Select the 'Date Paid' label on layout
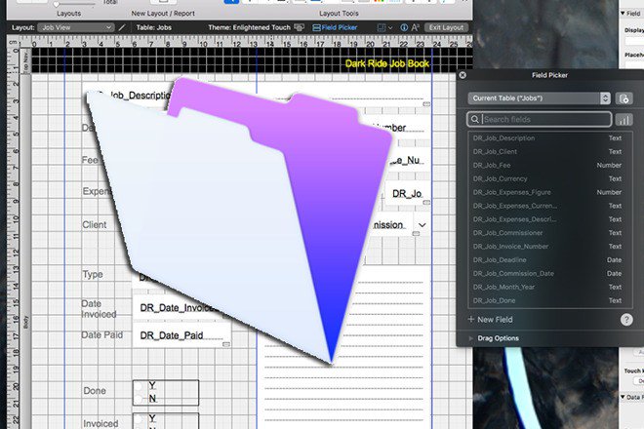This screenshot has width=644, height=429. point(101,335)
